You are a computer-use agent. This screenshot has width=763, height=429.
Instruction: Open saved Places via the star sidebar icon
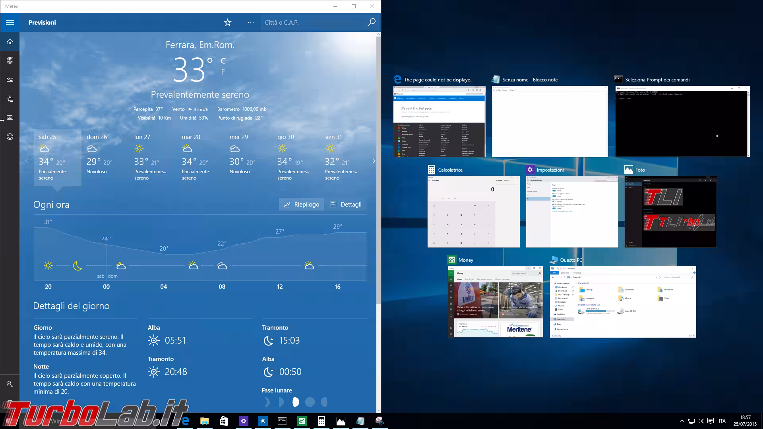click(10, 99)
